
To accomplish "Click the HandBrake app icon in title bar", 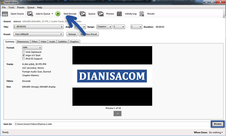I will click(2, 2).
